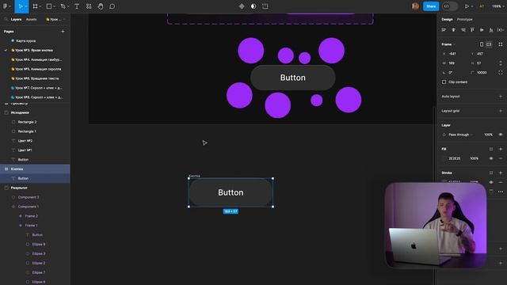
Task: Toggle layer visibility eye in the Layer section
Action: [501, 135]
